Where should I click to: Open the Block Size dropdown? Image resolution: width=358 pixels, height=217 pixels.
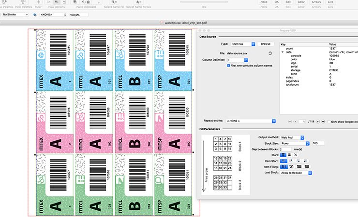point(295,143)
